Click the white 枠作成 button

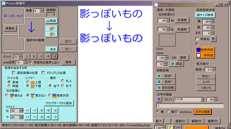[205, 55]
